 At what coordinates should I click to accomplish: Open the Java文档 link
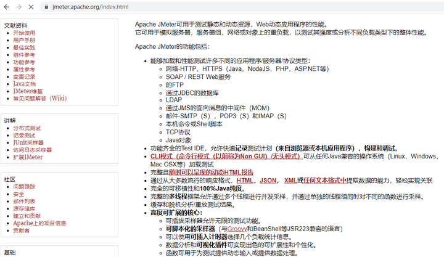pos(24,84)
